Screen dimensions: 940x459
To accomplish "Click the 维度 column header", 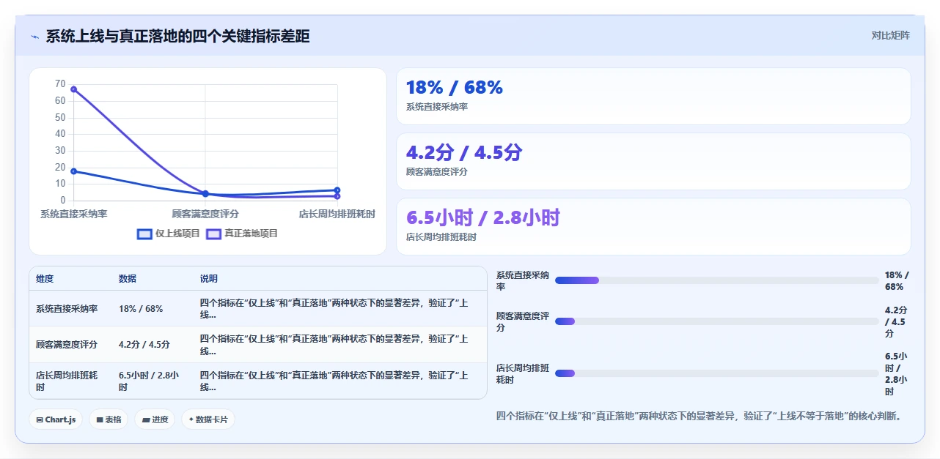I will tap(45, 279).
